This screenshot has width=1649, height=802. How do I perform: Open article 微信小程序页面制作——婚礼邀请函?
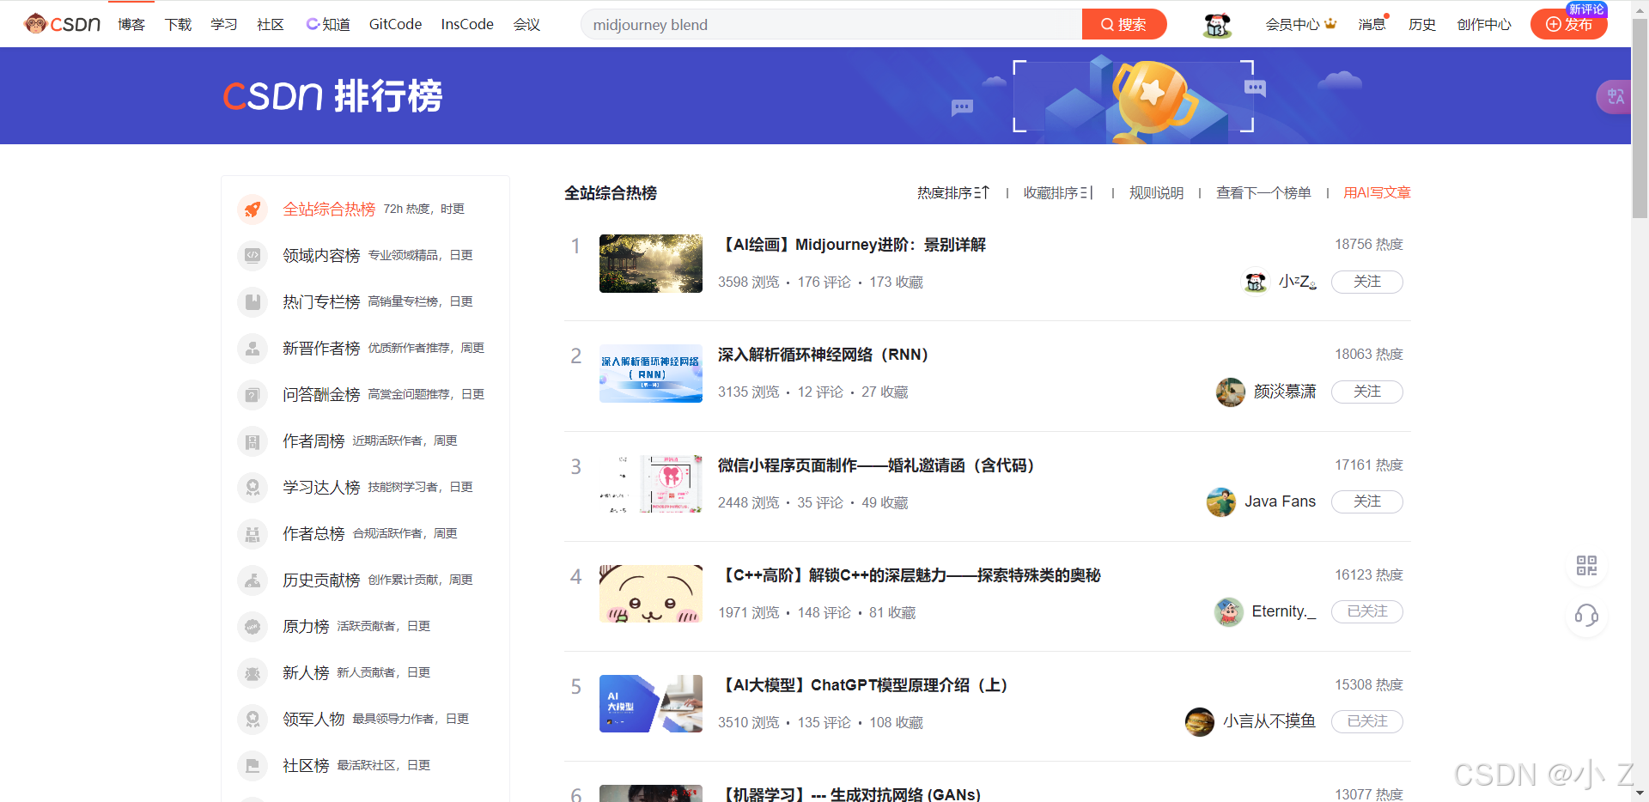(877, 465)
